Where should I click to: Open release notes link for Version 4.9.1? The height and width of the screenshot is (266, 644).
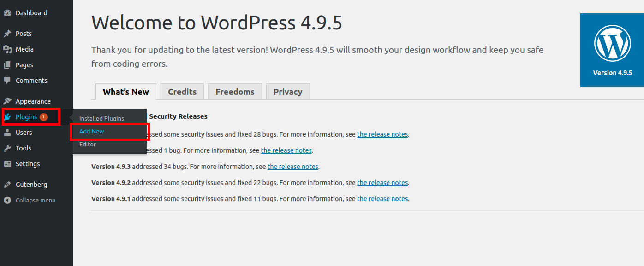click(382, 199)
